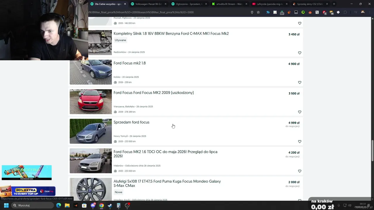Open File Explorer from the taskbar

pos(67,205)
